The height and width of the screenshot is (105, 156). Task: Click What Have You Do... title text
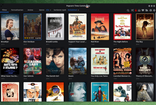click(x=10, y=76)
